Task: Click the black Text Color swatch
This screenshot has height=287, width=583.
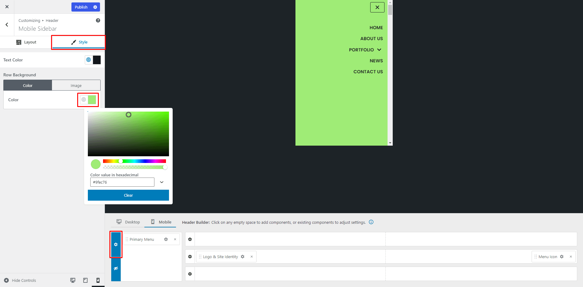Action: [97, 60]
